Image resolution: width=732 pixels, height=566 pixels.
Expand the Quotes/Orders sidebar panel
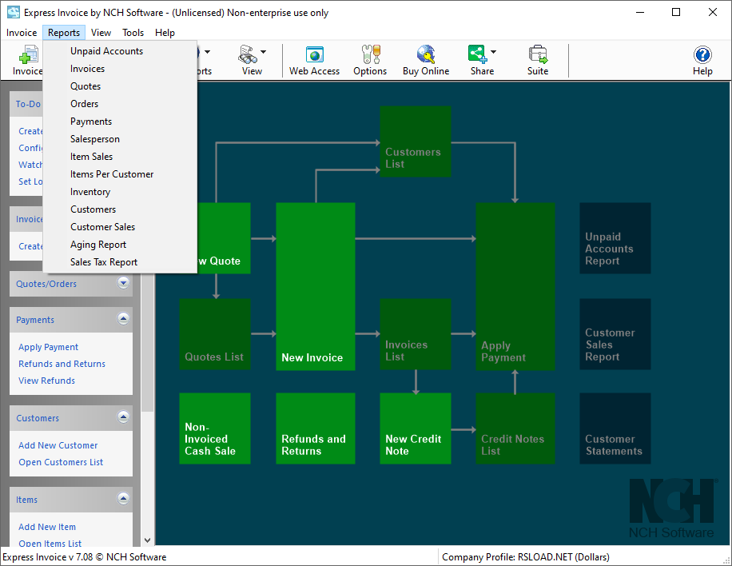[123, 282]
